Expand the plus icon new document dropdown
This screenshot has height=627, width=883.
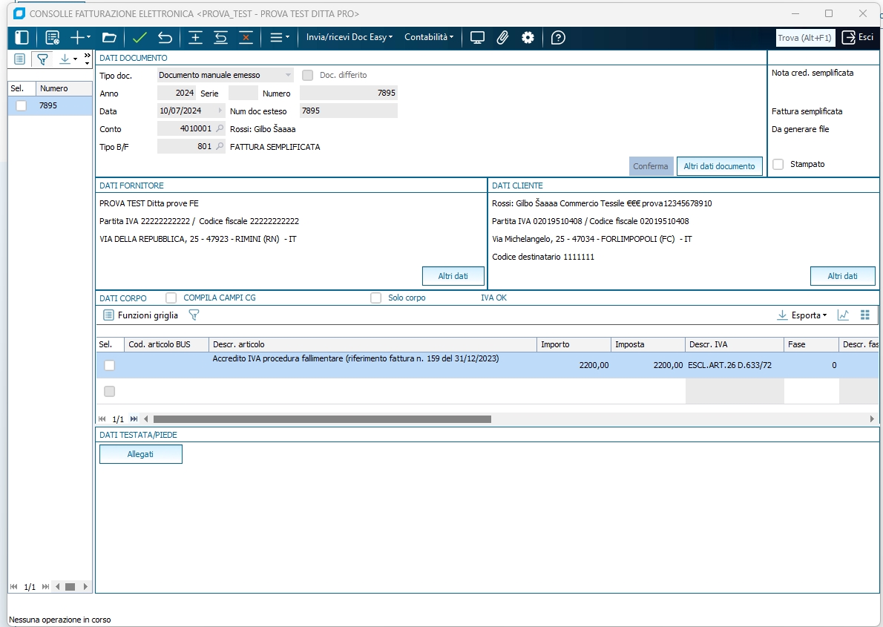[80, 38]
